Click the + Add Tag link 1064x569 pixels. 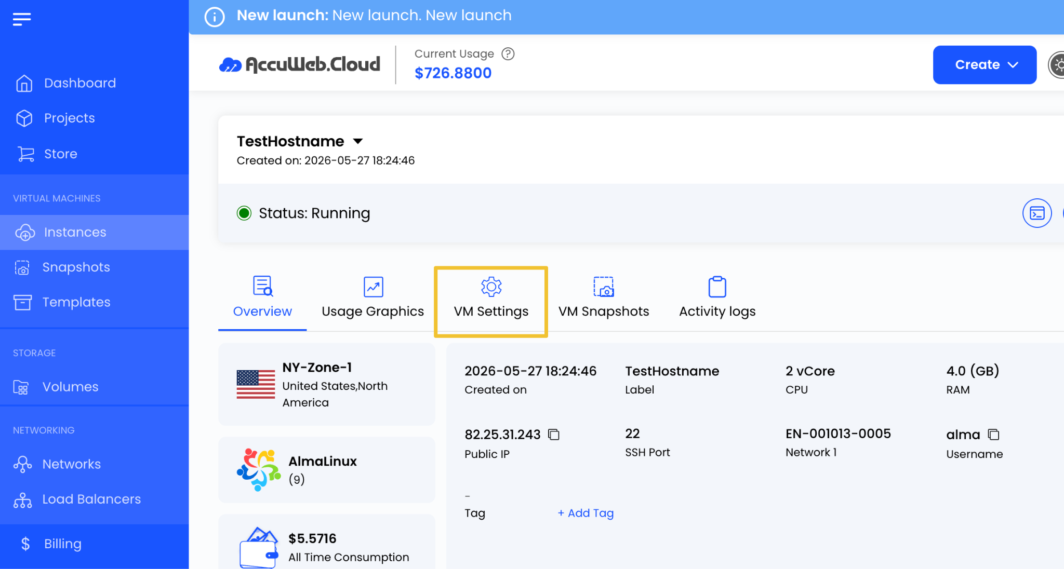(x=586, y=513)
